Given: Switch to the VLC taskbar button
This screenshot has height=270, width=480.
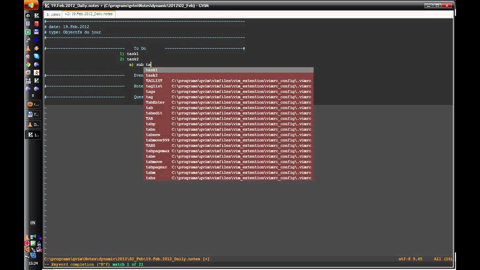Looking at the screenshot, I should (x=33, y=124).
